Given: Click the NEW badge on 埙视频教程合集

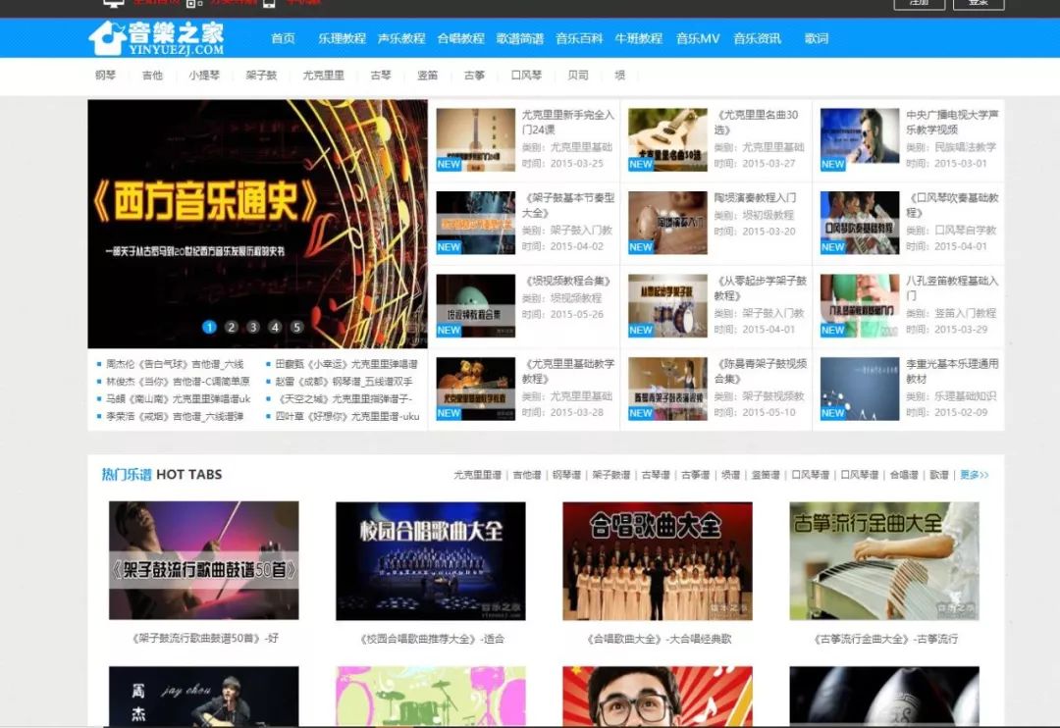Looking at the screenshot, I should 448,331.
